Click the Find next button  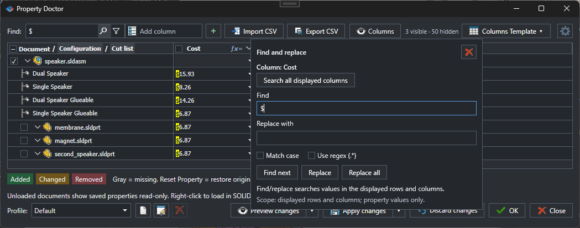click(x=277, y=173)
